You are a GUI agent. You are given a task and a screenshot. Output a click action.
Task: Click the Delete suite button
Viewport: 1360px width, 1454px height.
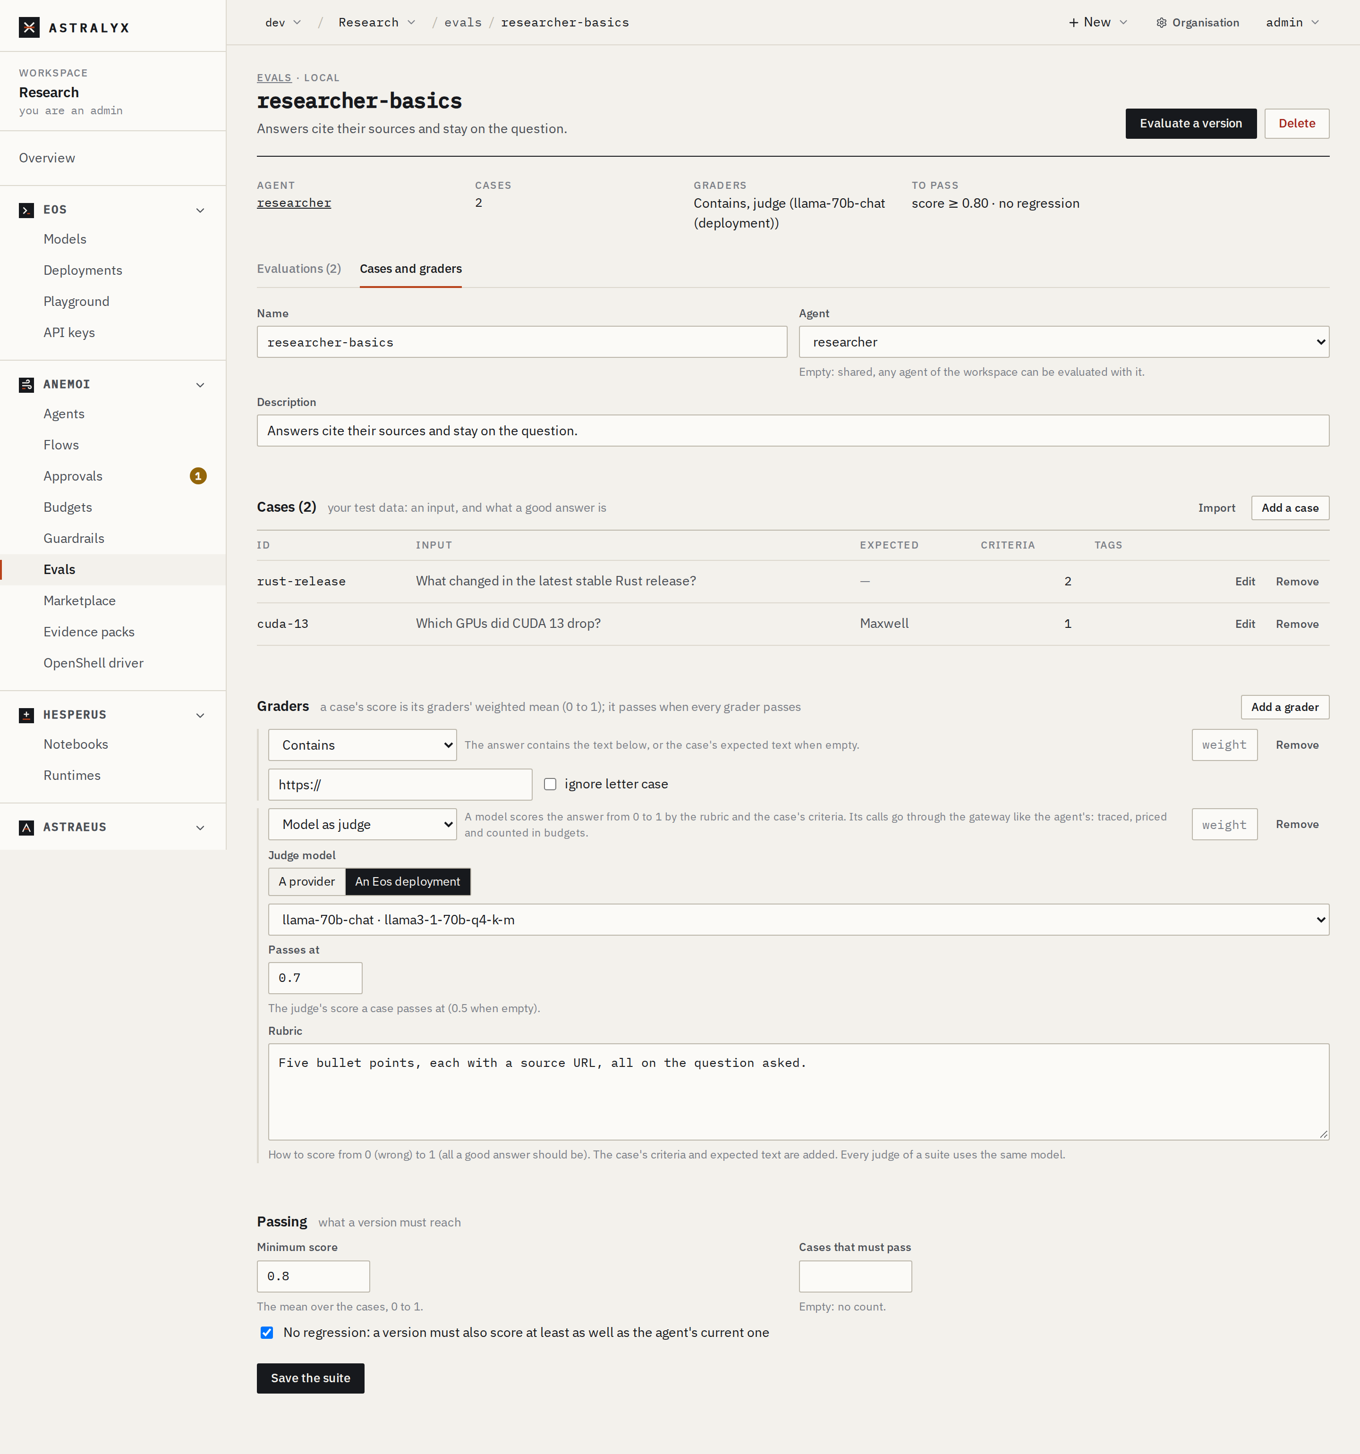pos(1296,124)
